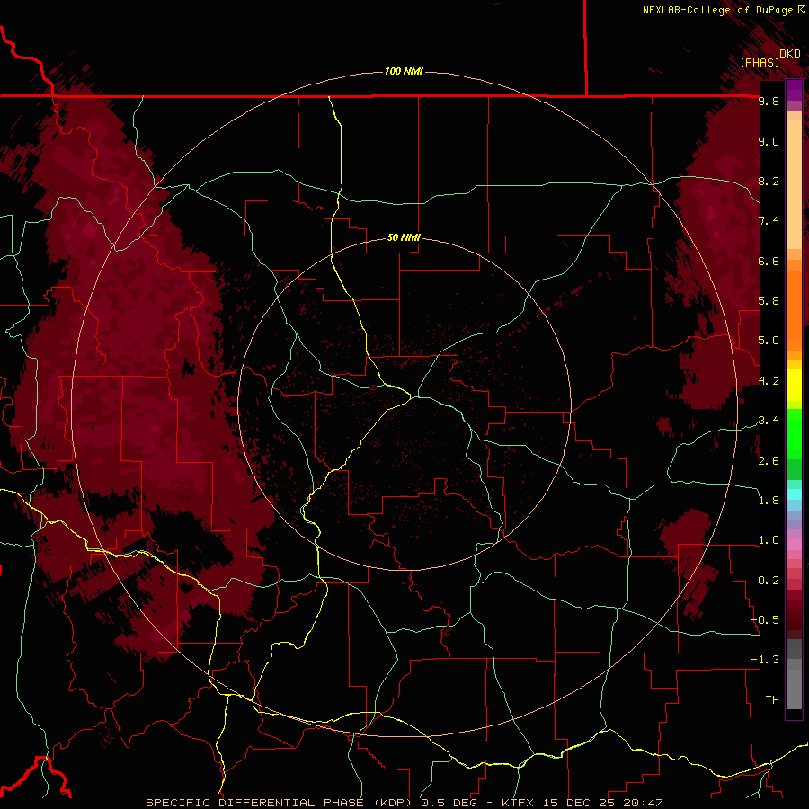The height and width of the screenshot is (809, 809).
Task: Click the 5.0 value on the color scale
Action: tap(769, 341)
